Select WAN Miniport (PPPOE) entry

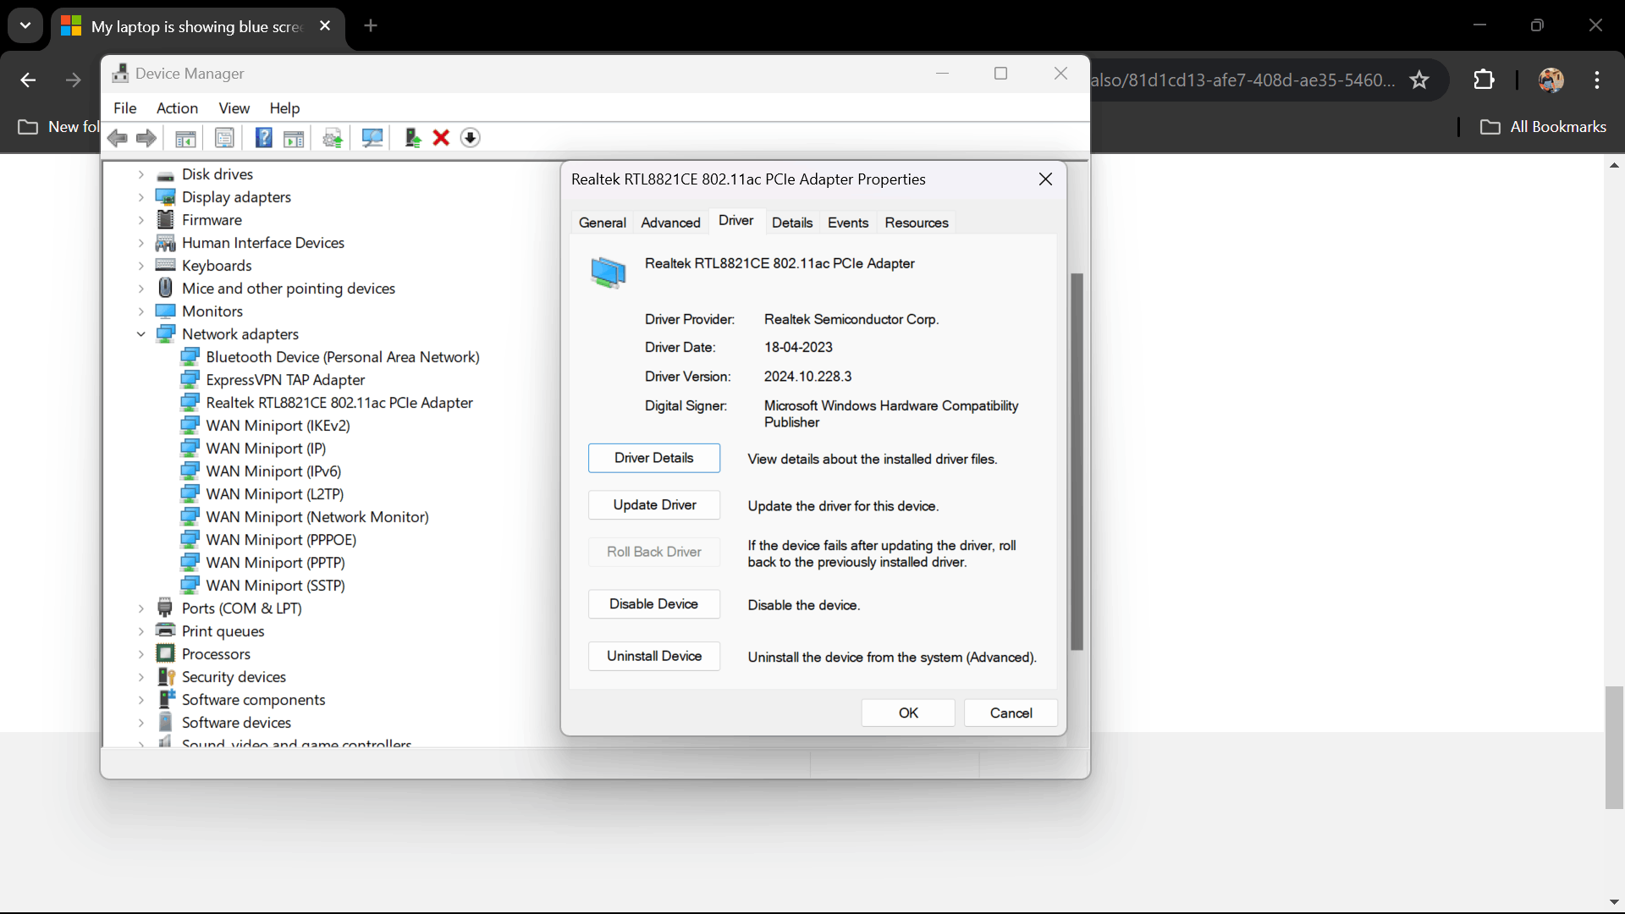pos(281,540)
